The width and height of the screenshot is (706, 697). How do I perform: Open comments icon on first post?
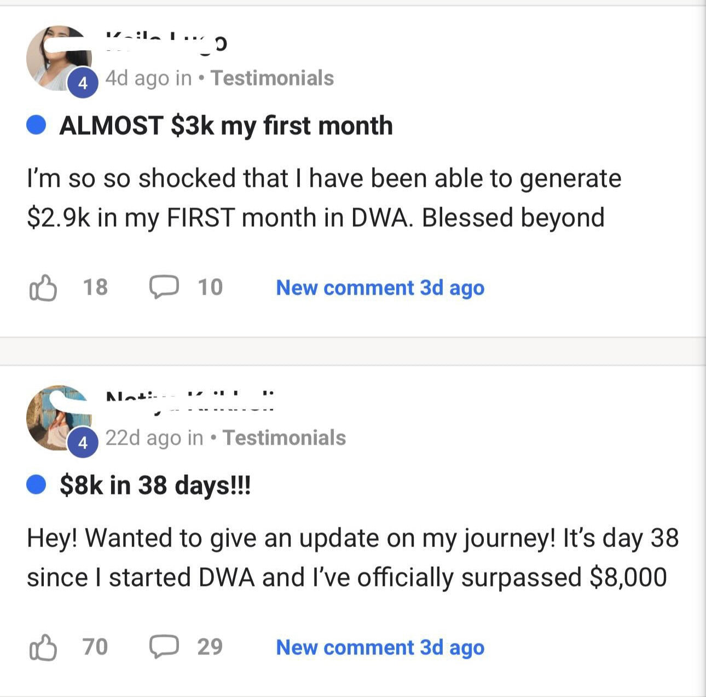point(164,287)
